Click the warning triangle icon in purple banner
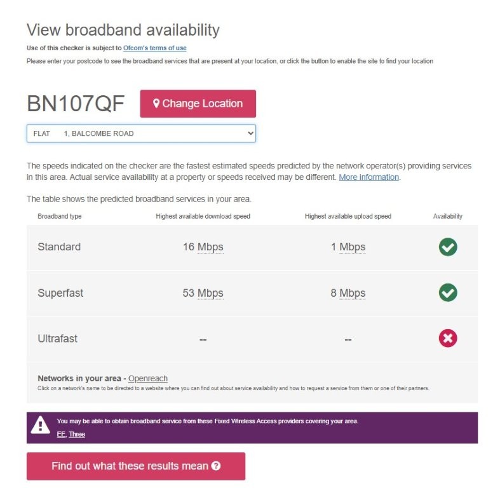The height and width of the screenshot is (488, 500). [x=41, y=425]
